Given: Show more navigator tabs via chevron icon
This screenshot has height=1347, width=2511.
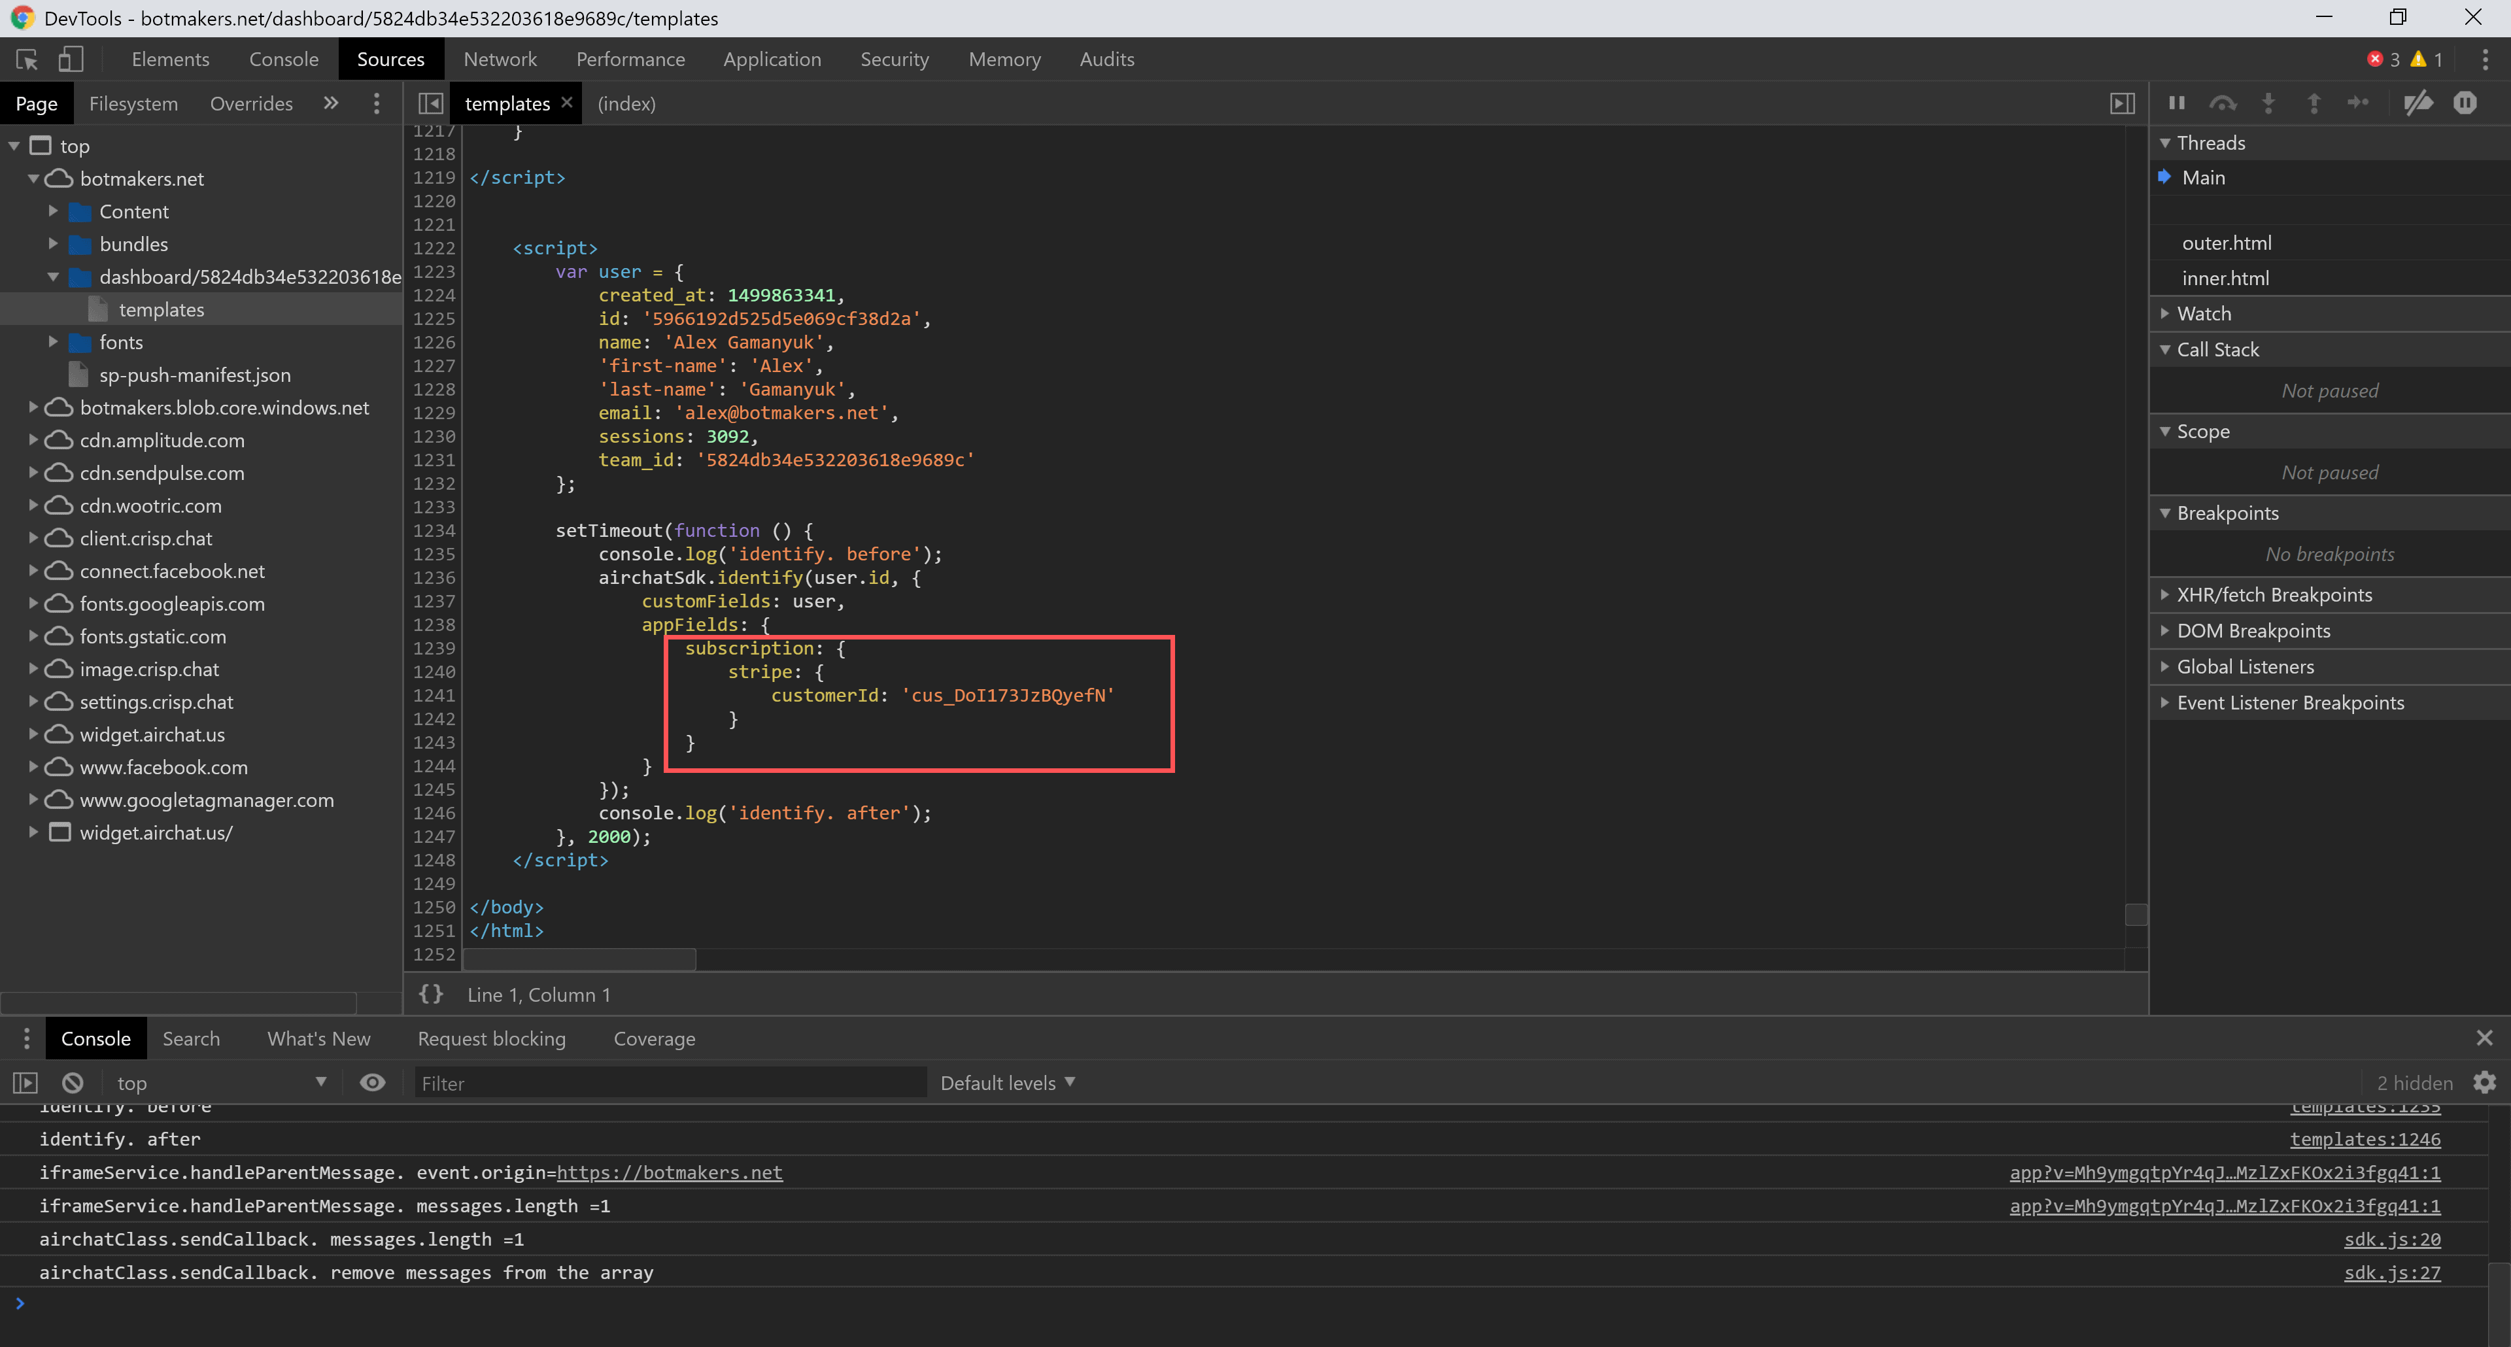Looking at the screenshot, I should point(332,103).
